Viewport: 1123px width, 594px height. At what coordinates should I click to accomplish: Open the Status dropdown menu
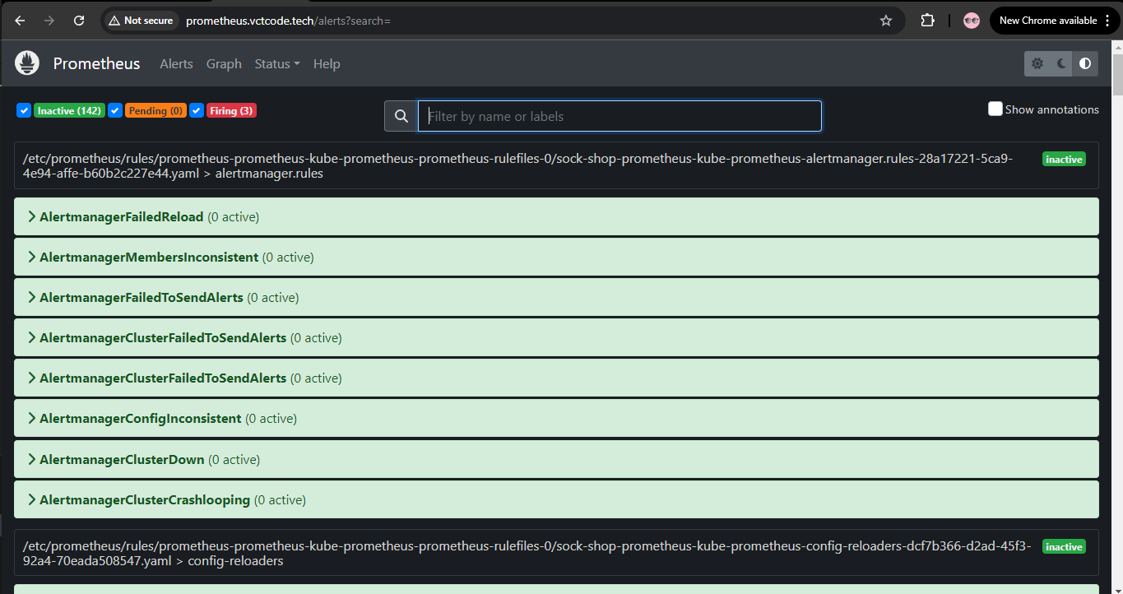click(x=277, y=63)
